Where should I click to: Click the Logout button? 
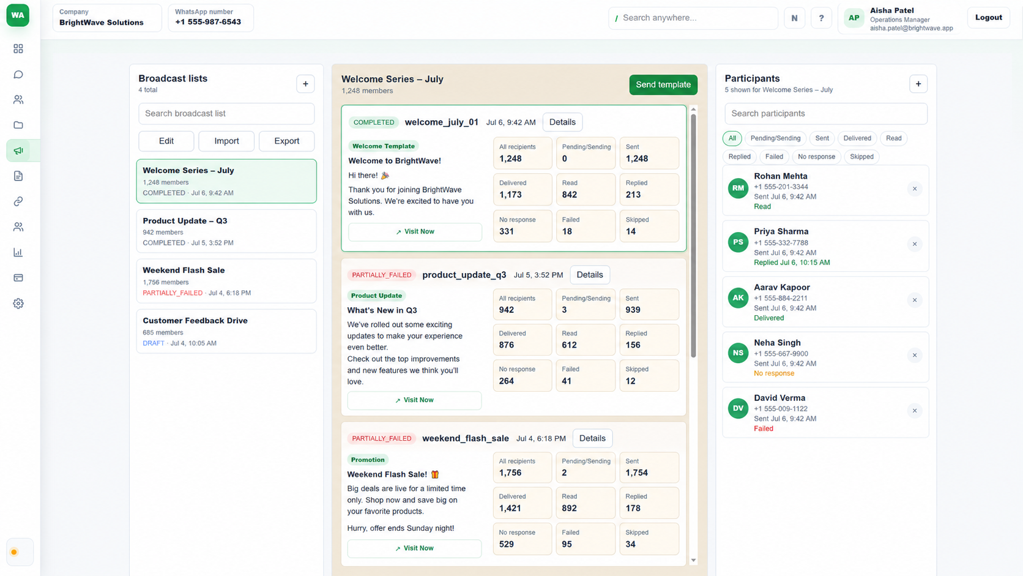(989, 18)
